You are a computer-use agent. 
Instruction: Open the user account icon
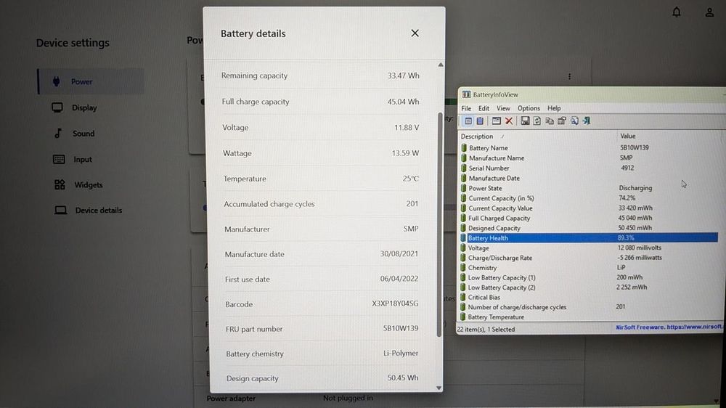coord(709,12)
